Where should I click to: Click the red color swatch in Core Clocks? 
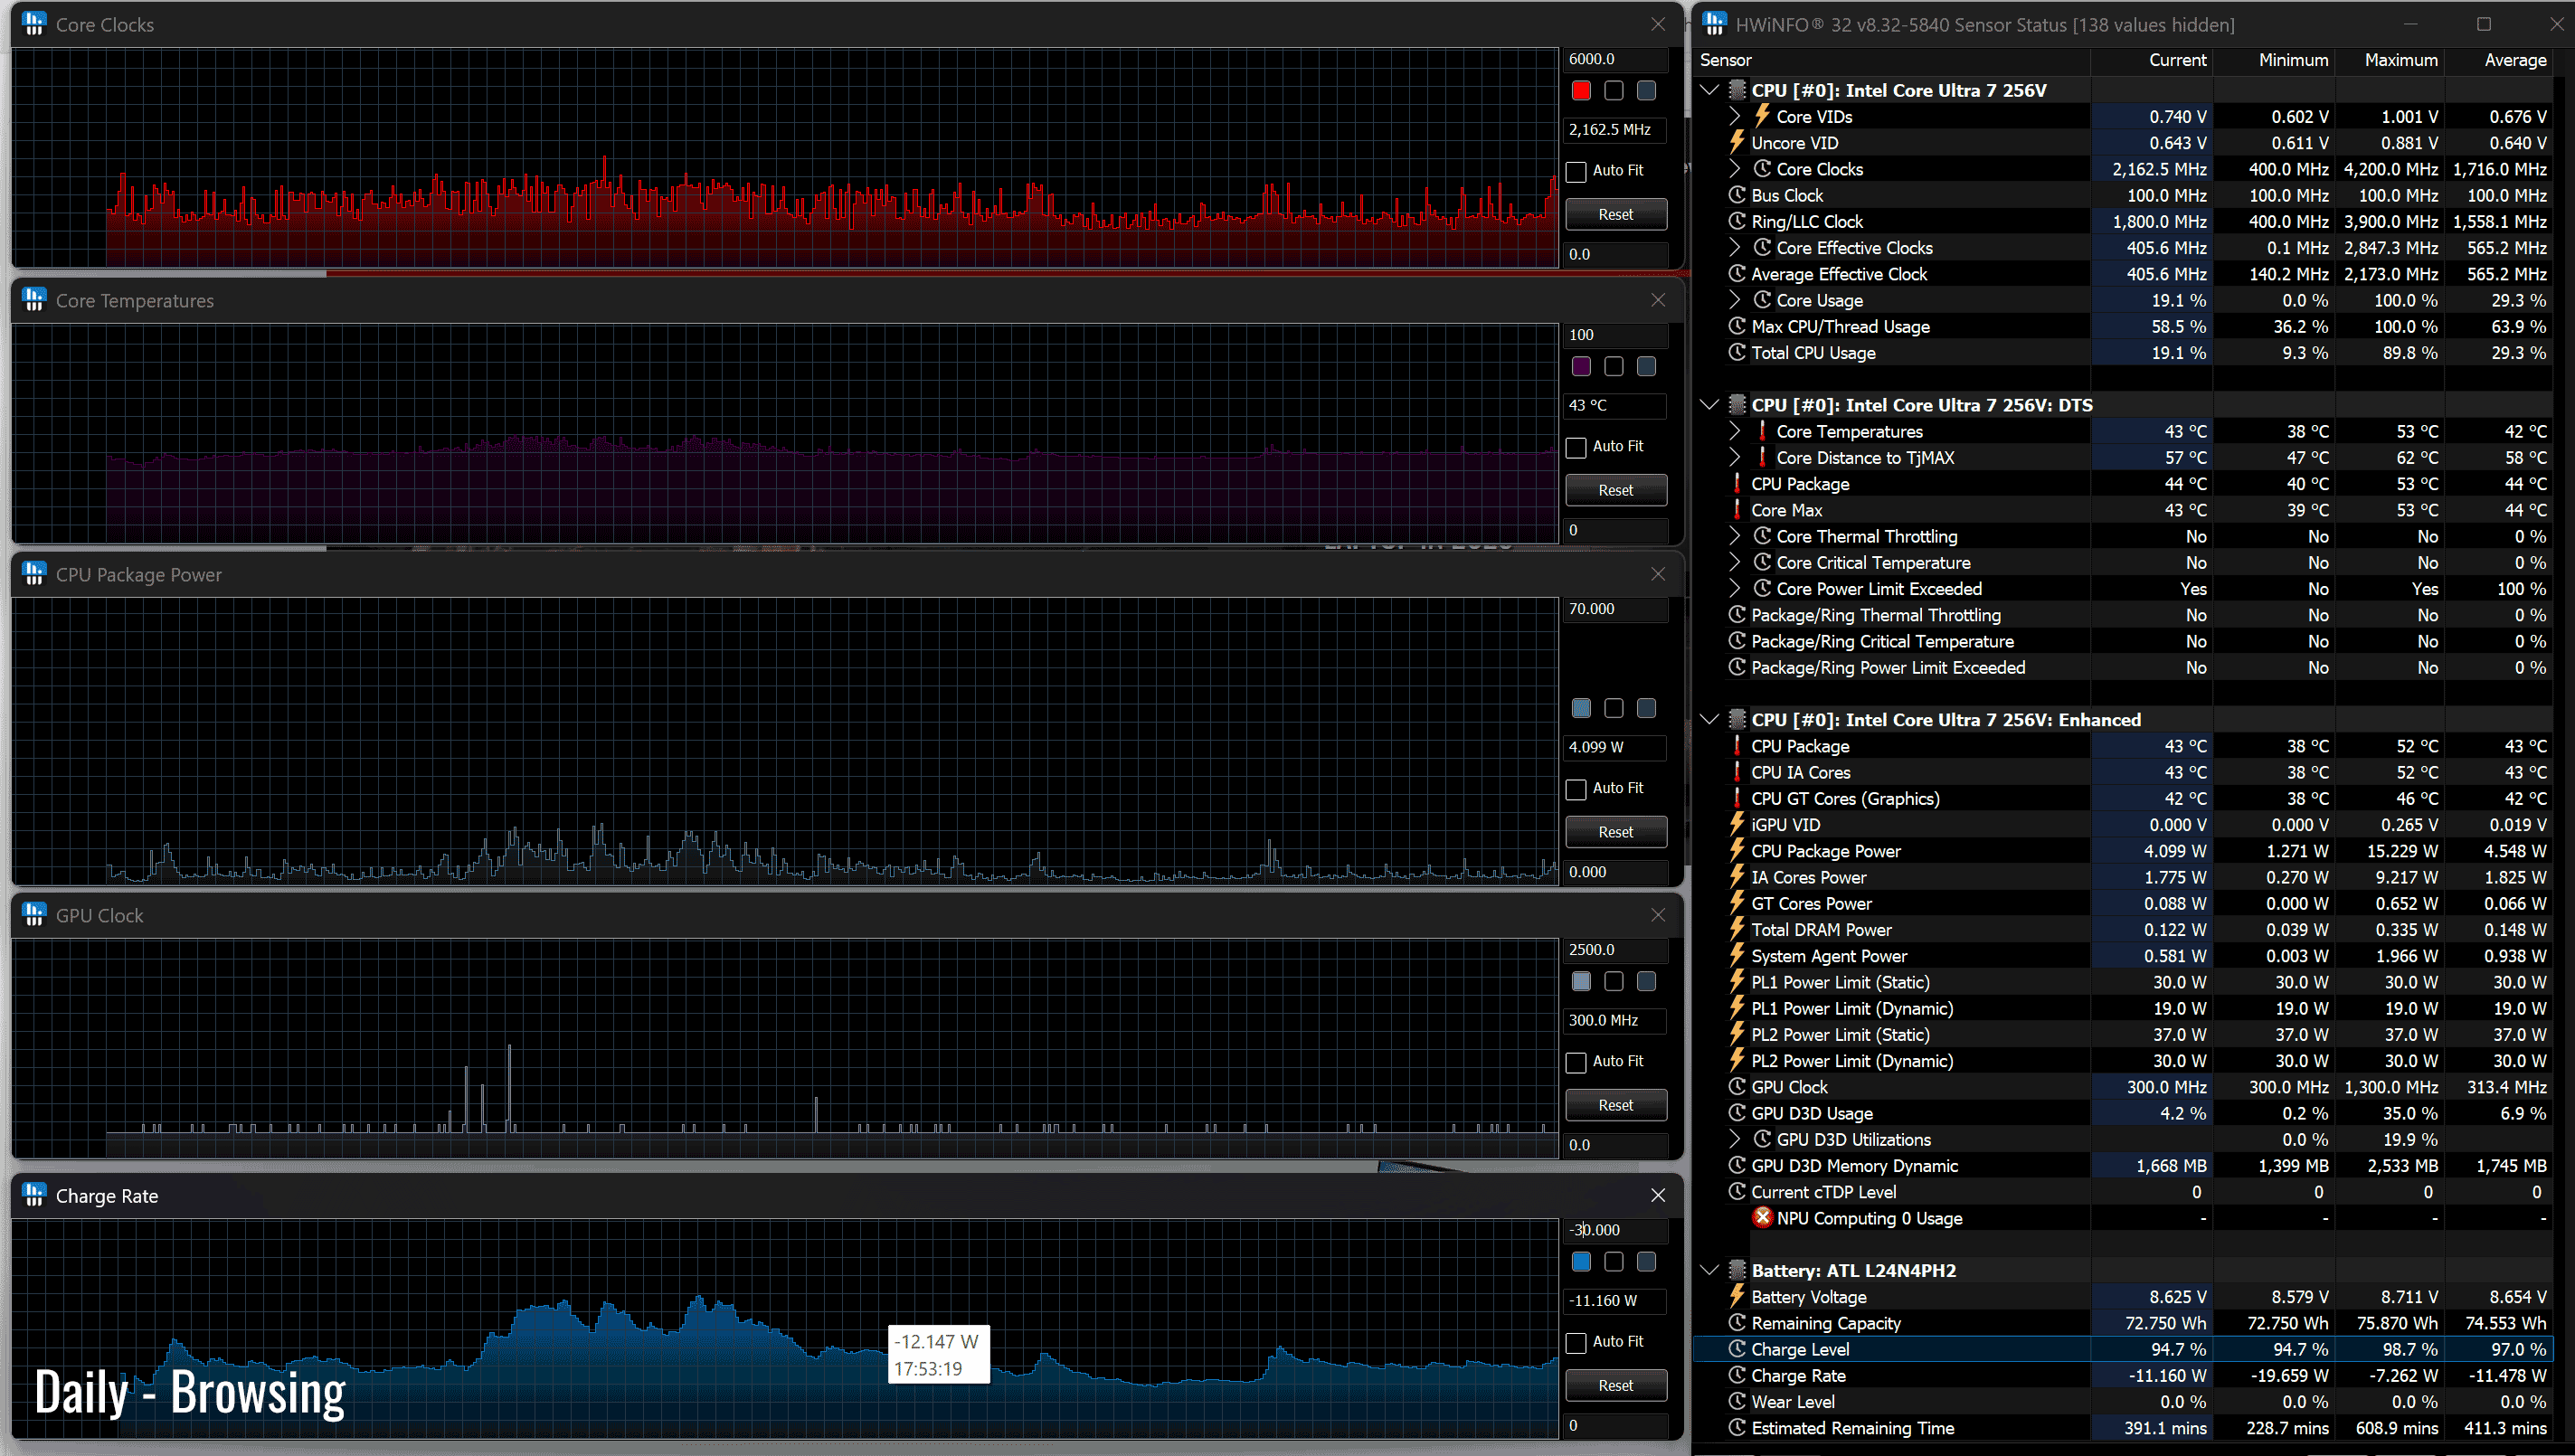click(x=1581, y=91)
